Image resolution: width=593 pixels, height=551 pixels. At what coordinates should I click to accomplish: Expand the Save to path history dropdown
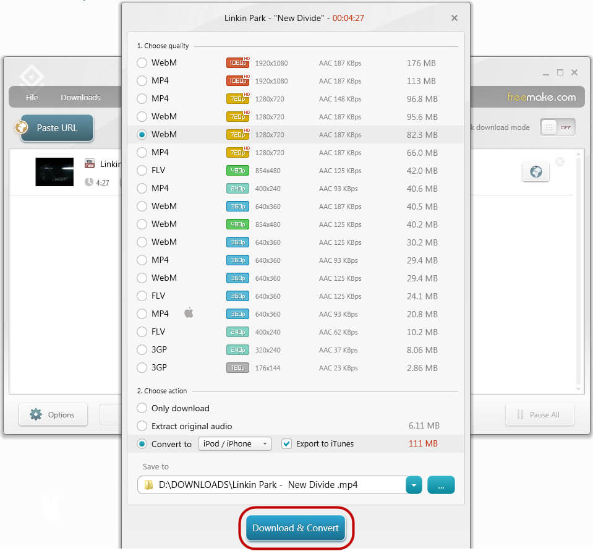coord(414,485)
